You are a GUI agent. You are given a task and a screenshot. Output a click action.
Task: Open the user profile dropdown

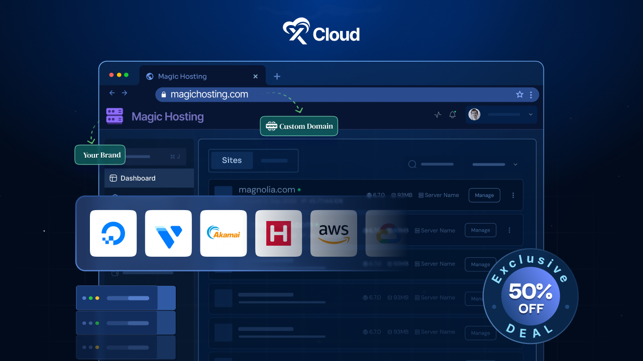click(x=501, y=114)
